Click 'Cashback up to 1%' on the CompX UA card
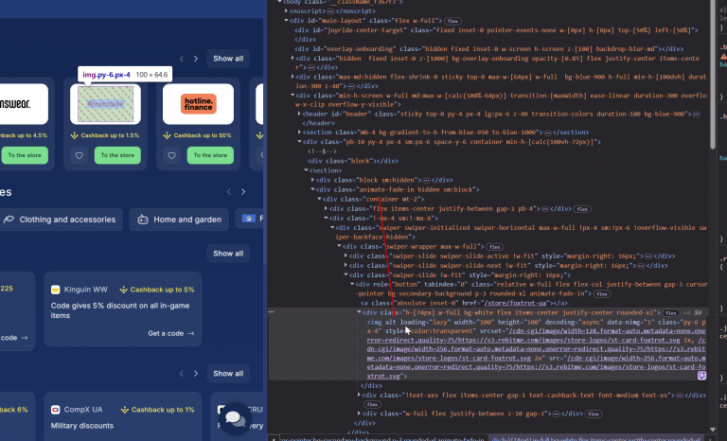The width and height of the screenshot is (727, 441). [x=158, y=410]
